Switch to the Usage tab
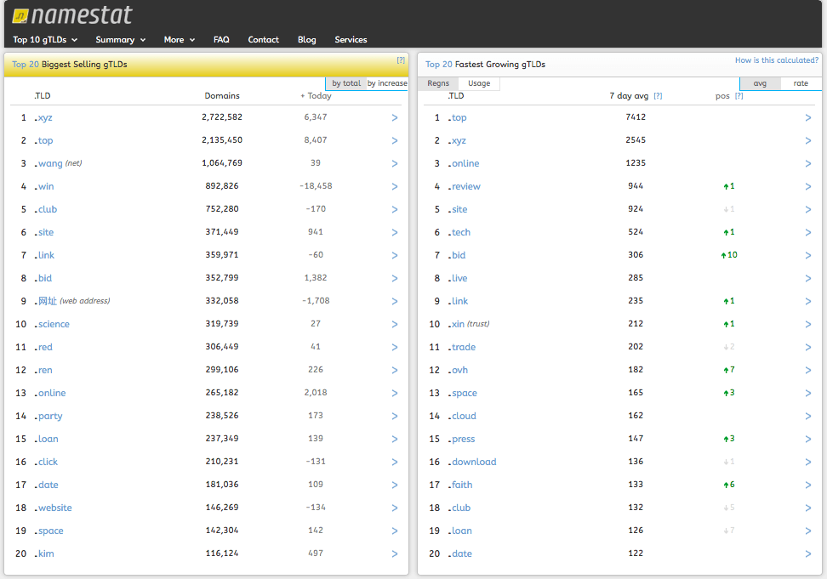Screen dimensions: 827x579 click(479, 83)
